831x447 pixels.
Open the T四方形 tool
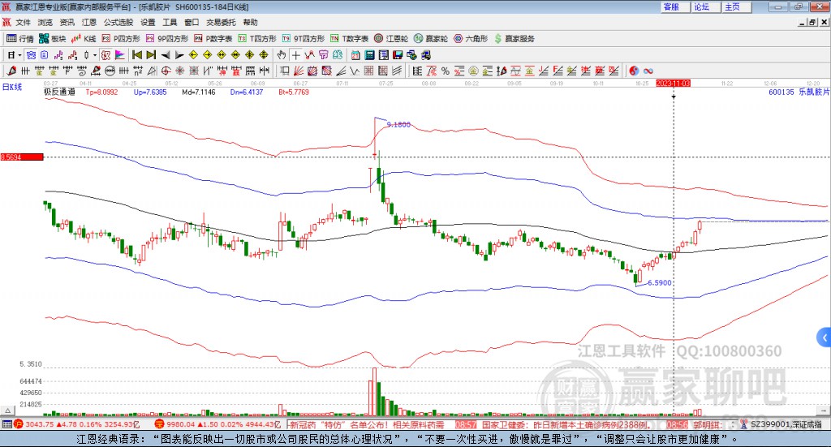pyautogui.click(x=257, y=39)
